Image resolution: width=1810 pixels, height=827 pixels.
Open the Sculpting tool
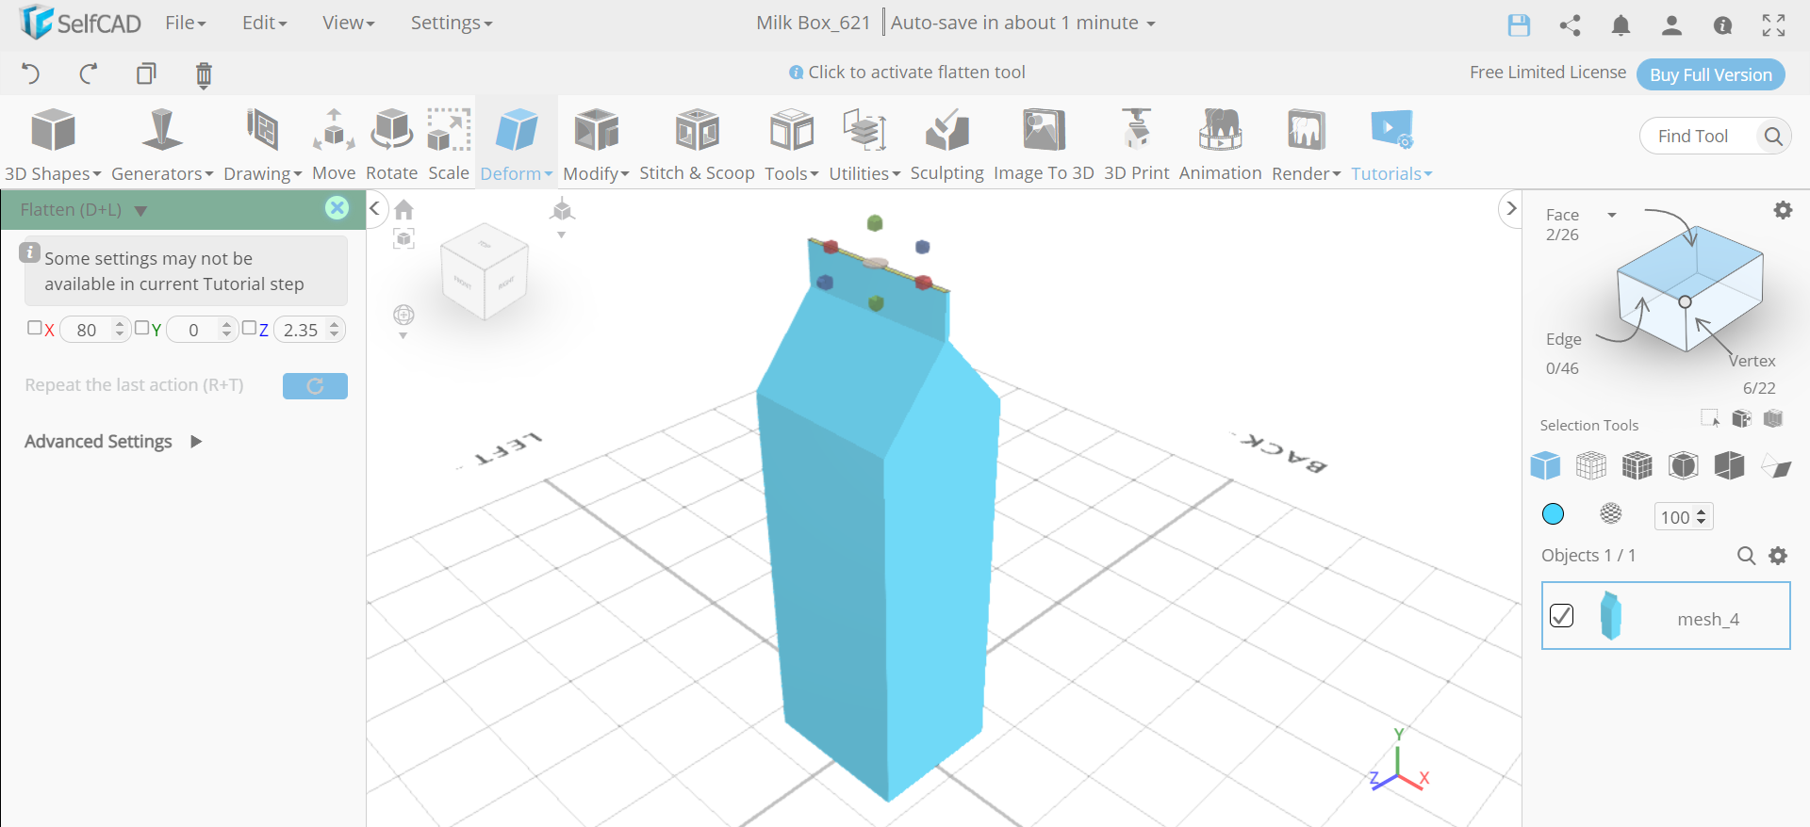(946, 144)
